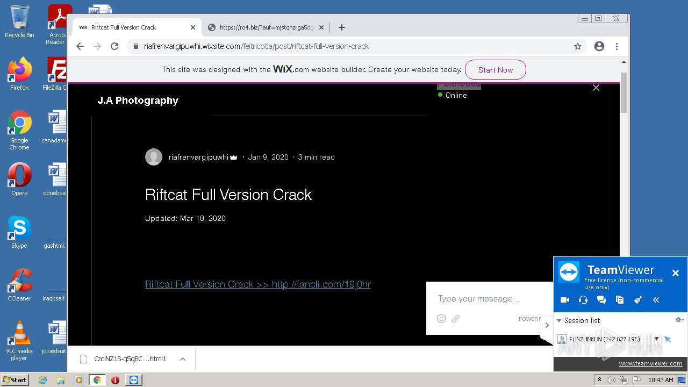Open riafrenvargipuwhi author profile
The width and height of the screenshot is (688, 387).
pos(198,157)
